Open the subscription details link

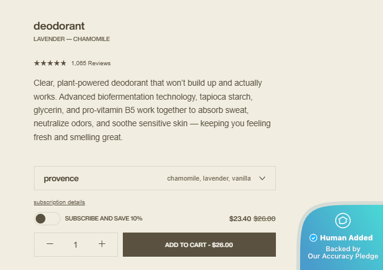pyautogui.click(x=59, y=202)
